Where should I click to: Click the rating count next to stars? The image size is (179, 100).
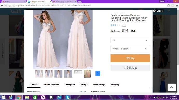[x=124, y=25]
